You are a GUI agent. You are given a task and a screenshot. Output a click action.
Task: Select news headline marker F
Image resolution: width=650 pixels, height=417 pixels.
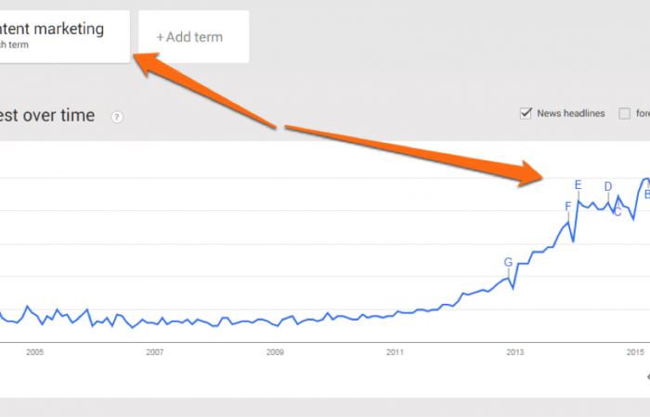click(568, 206)
